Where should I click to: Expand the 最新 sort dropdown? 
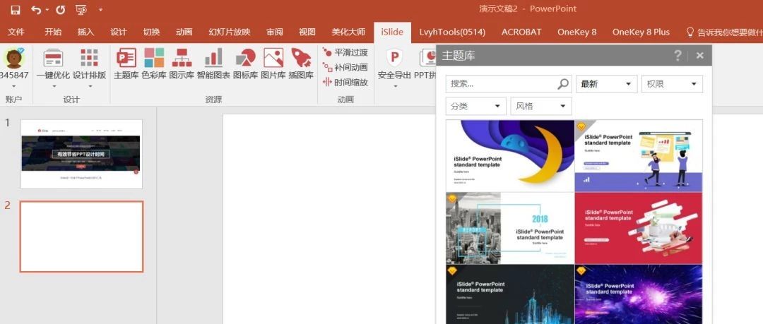click(606, 84)
